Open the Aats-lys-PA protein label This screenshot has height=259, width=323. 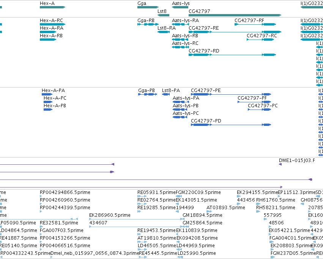(186, 98)
